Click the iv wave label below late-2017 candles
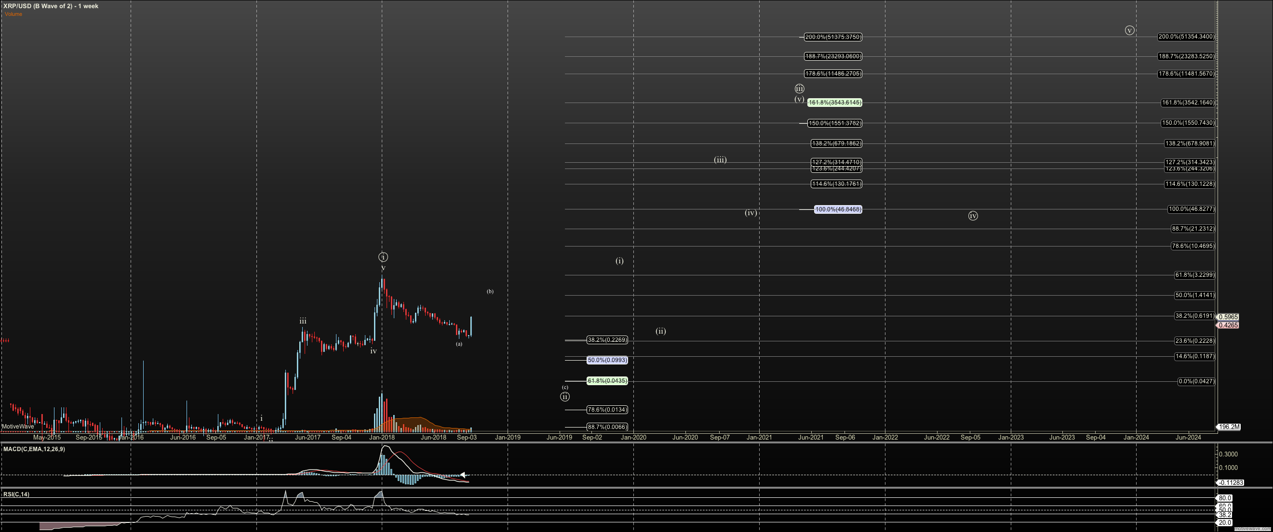Screen dimensions: 1273x532 pos(374,351)
